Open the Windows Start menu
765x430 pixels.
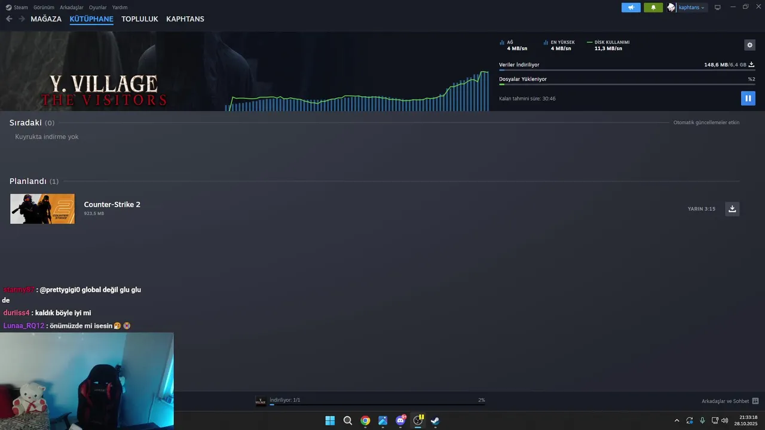tap(330, 420)
